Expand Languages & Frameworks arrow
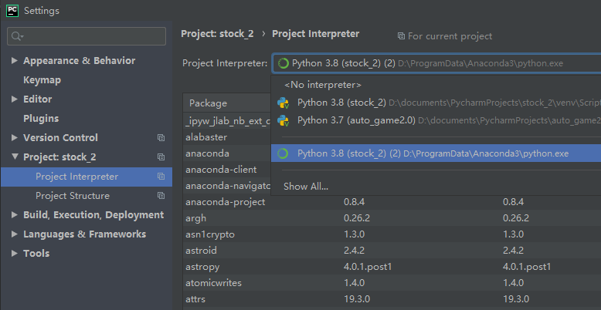601x310 pixels. click(x=15, y=234)
